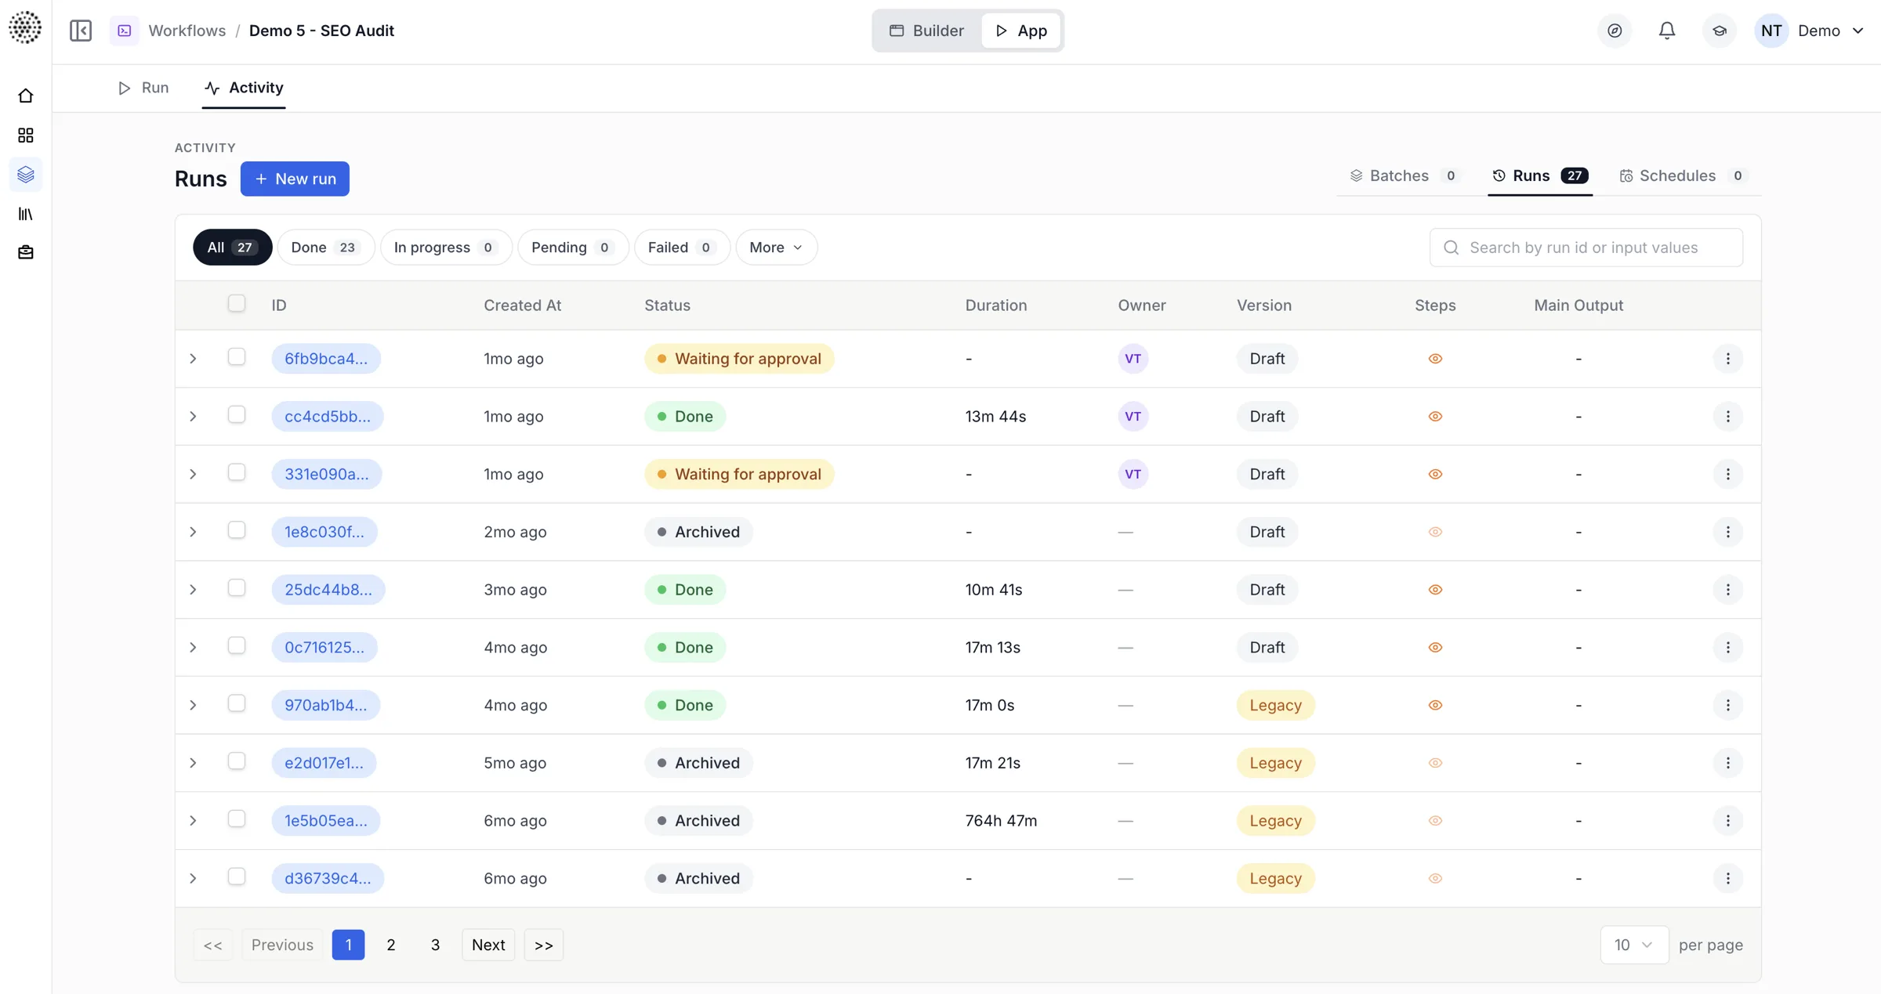
Task: Focus the search by run id field
Action: [1586, 248]
